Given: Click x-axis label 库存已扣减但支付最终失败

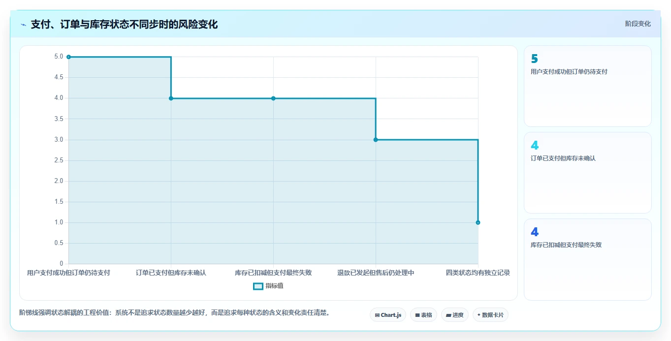Looking at the screenshot, I should pyautogui.click(x=273, y=273).
